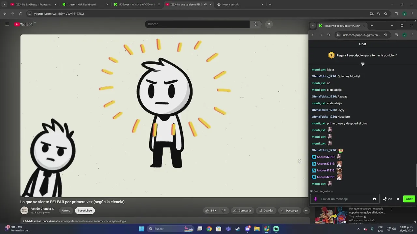Screen dimensions: 417x234
Task: Open channel points infinity icon in Kick chat
Action: pos(387,199)
